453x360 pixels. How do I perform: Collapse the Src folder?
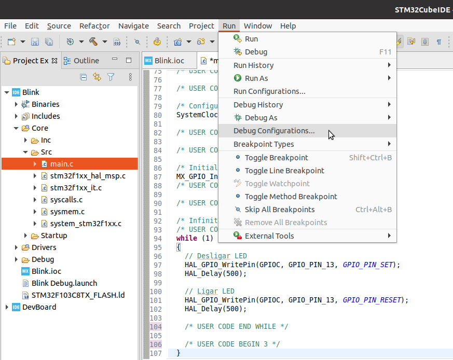pyautogui.click(x=25, y=152)
